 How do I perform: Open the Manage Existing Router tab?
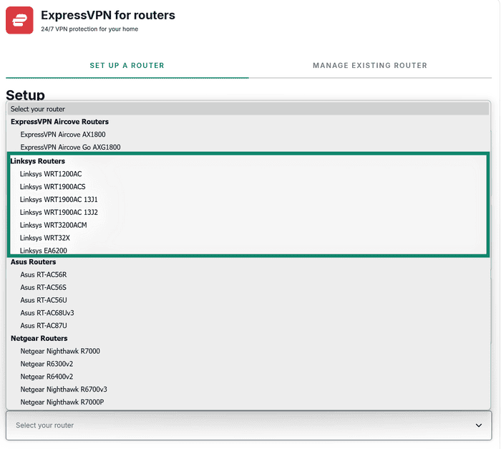coord(370,66)
